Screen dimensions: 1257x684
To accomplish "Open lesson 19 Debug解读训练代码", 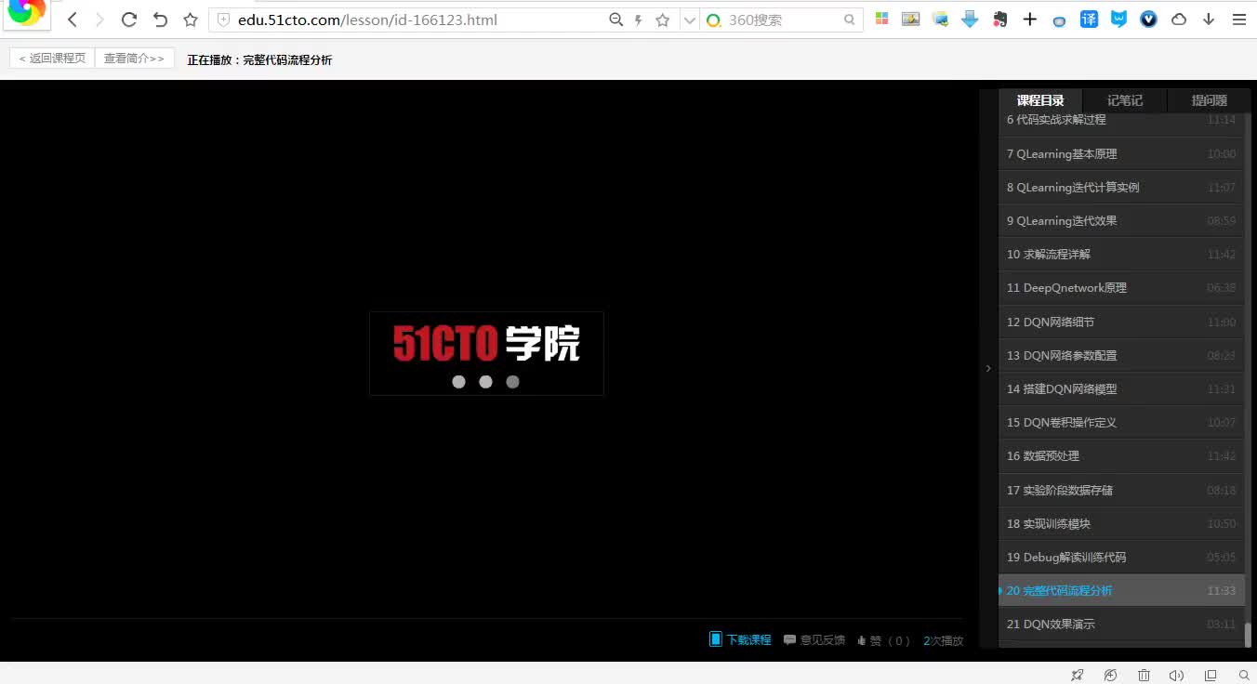I will click(x=1121, y=557).
